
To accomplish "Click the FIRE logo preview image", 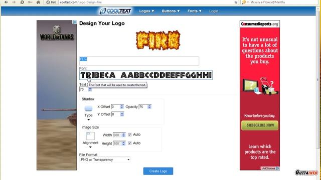I will click(158, 40).
